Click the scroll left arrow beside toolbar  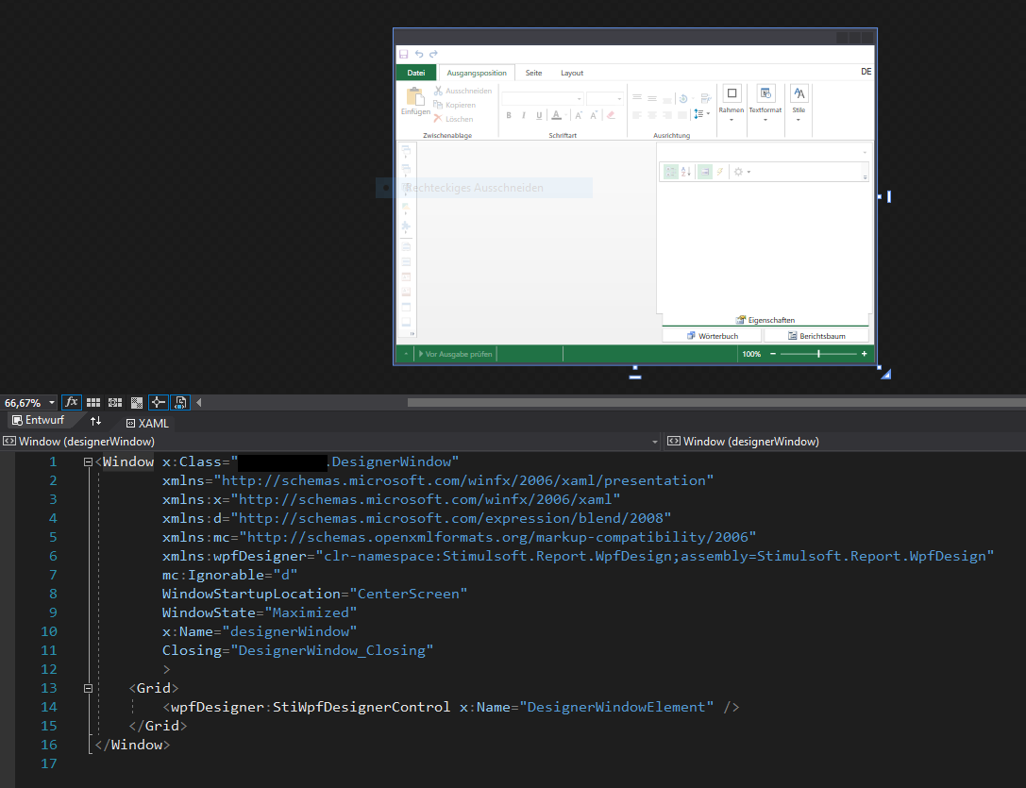(199, 403)
